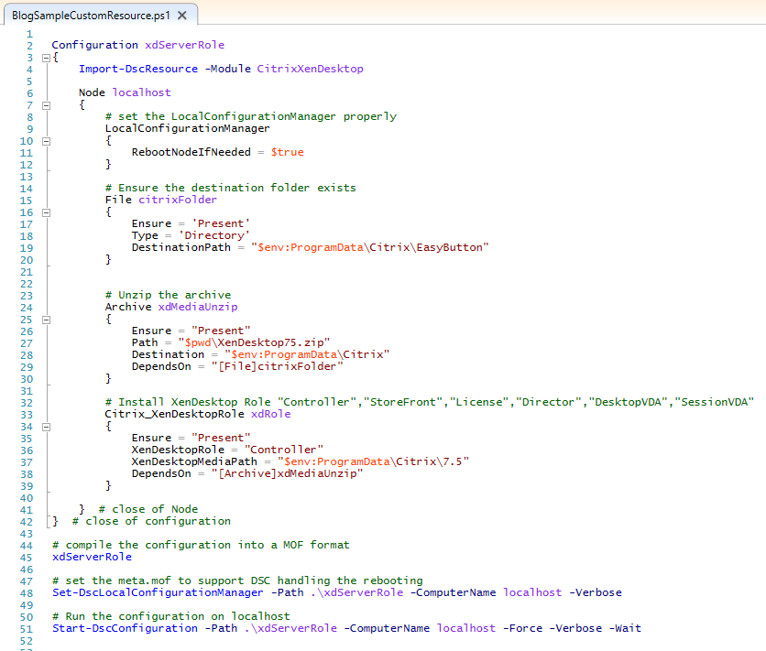Collapse the LocalConfigurationManager block at line 10
The height and width of the screenshot is (651, 766).
tap(47, 141)
